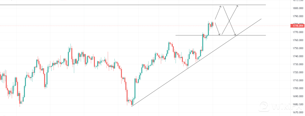Screen dimensions: 305x116
Task: Click the red 1778.094 current price tag
Action: (297, 26)
